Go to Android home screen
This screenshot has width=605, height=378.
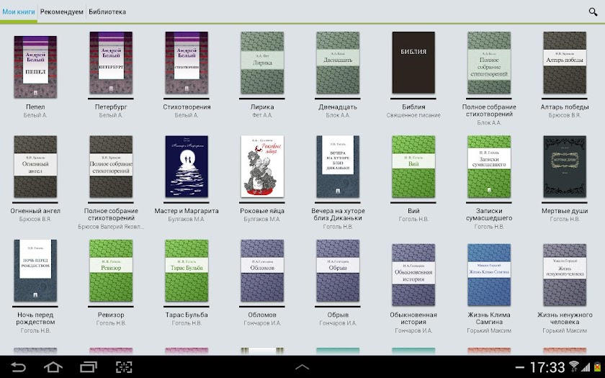coord(53,366)
